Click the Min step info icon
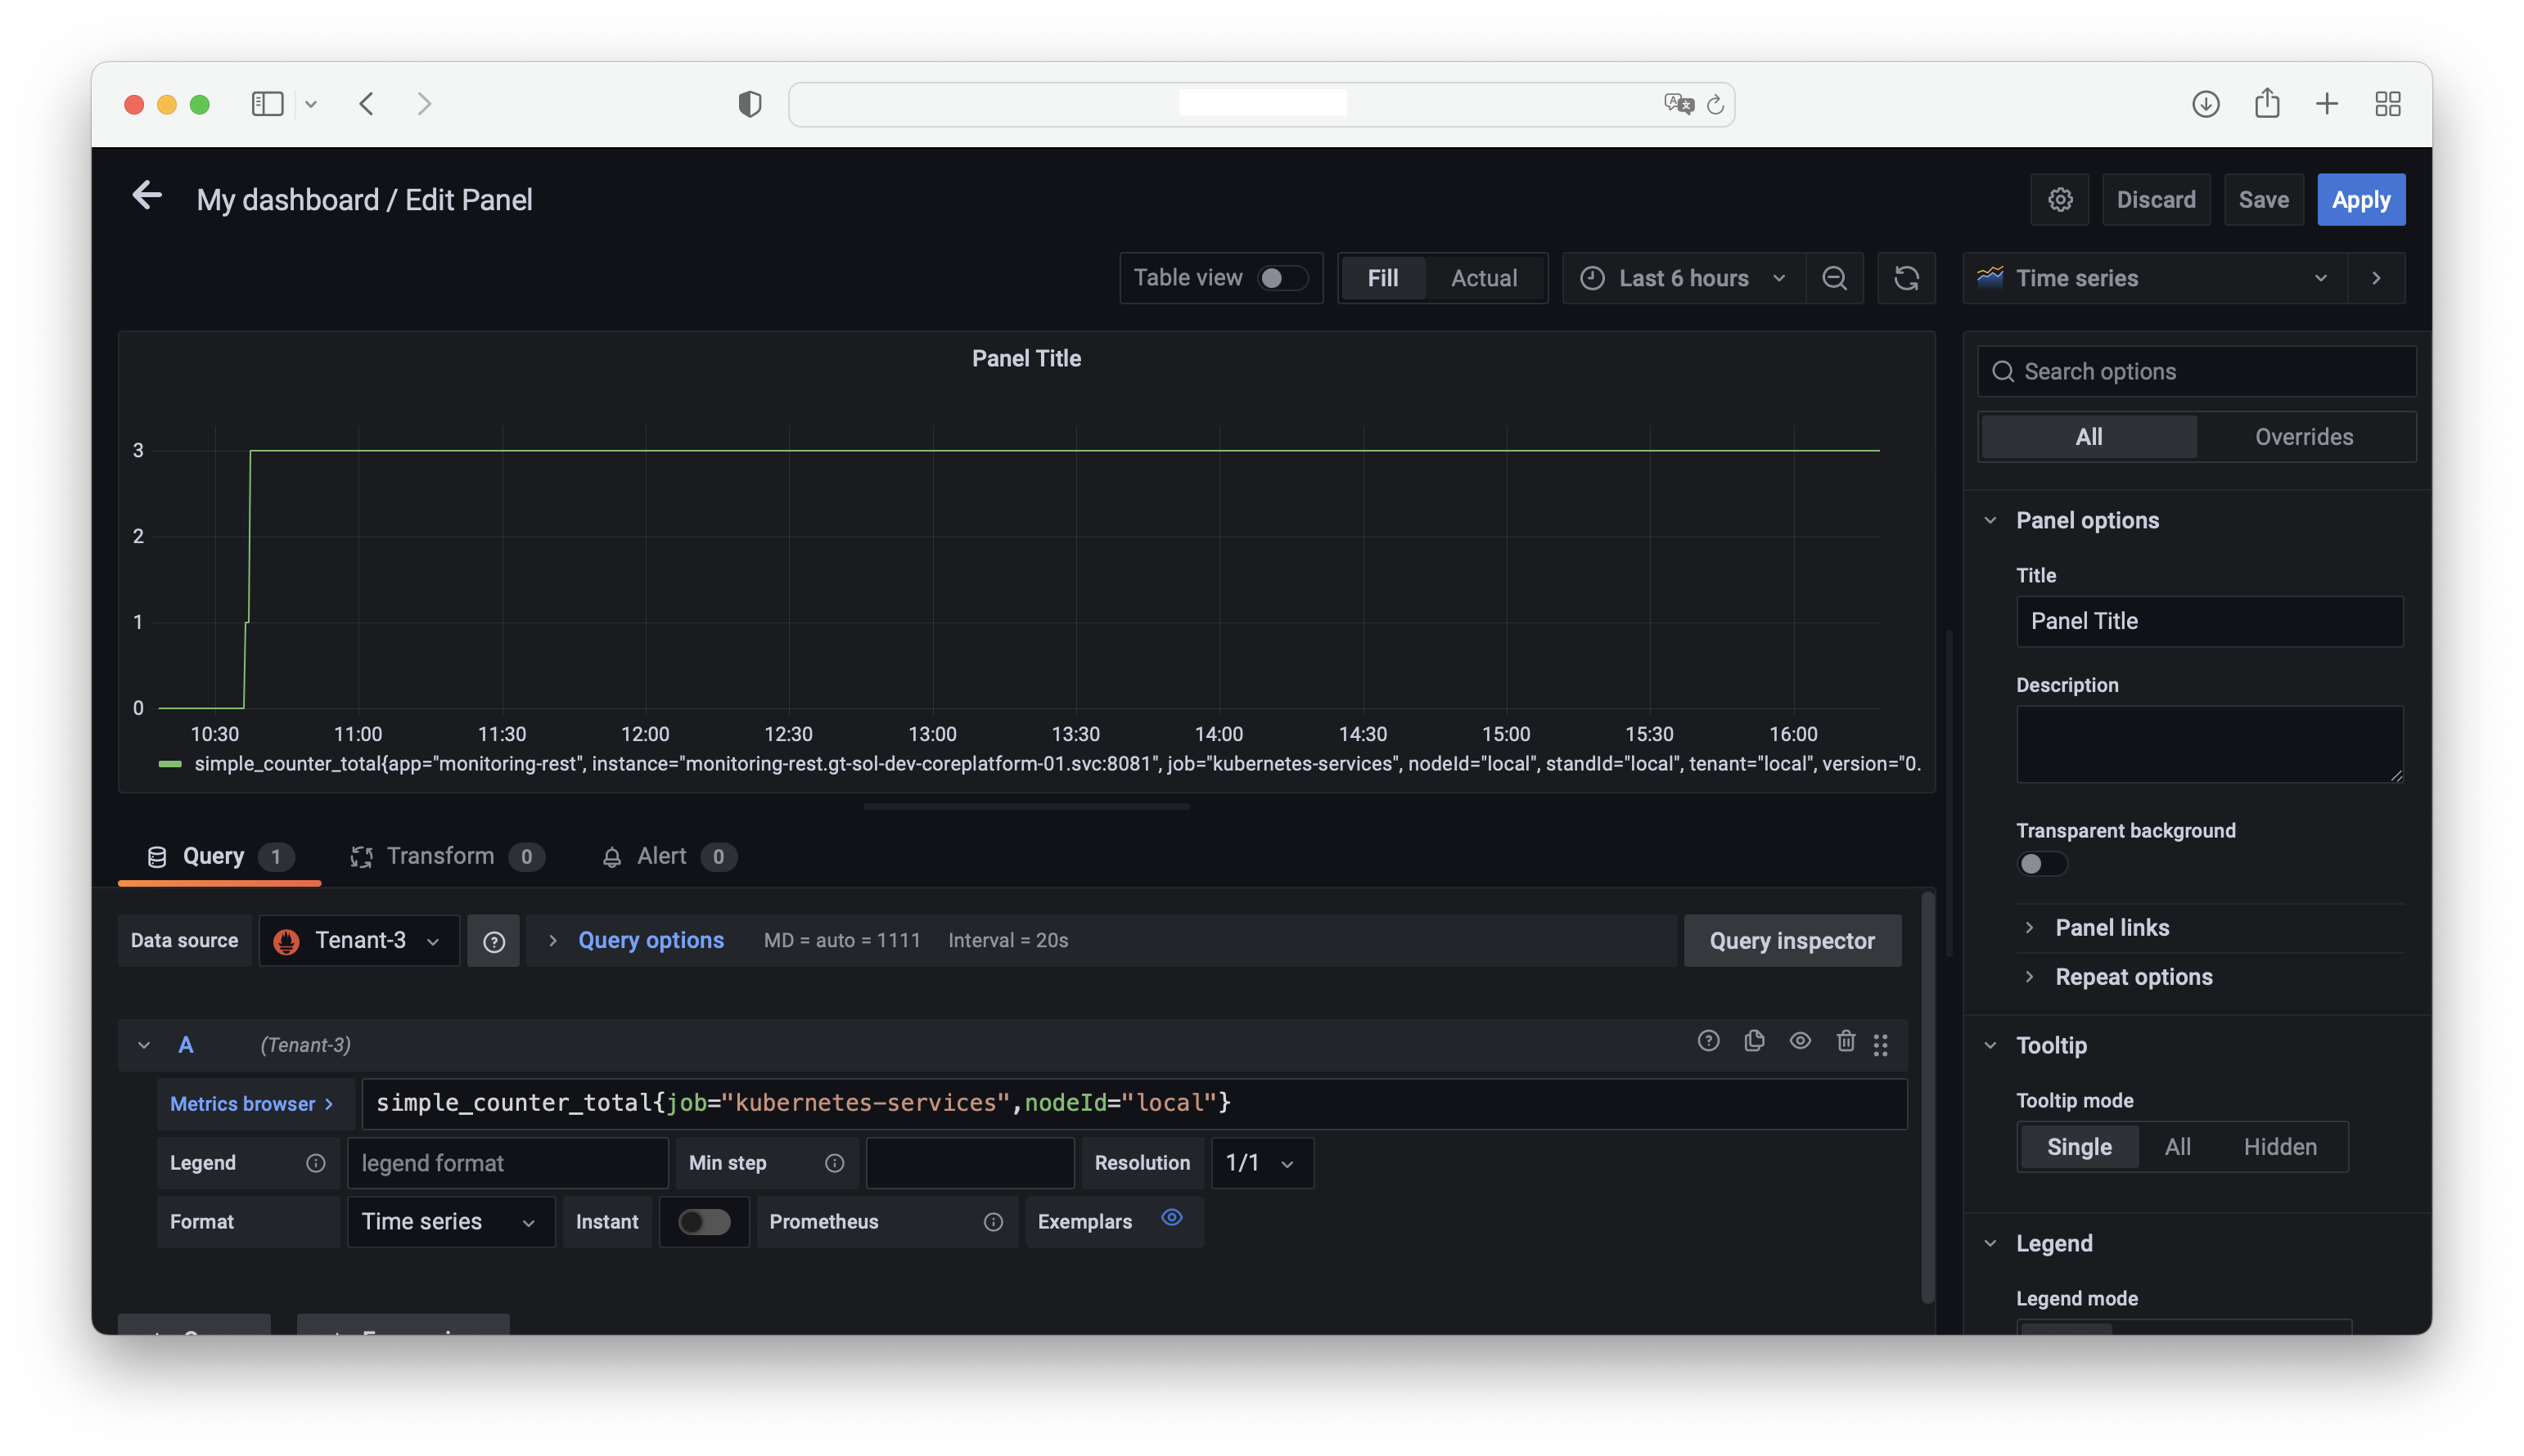 click(x=834, y=1163)
